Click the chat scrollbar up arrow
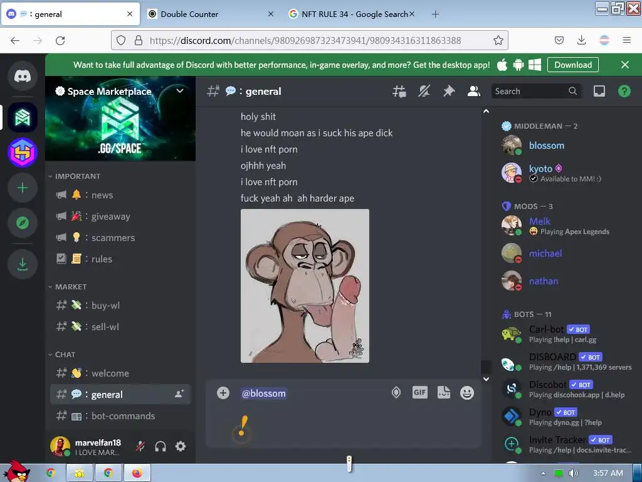The width and height of the screenshot is (642, 482). pos(486,111)
